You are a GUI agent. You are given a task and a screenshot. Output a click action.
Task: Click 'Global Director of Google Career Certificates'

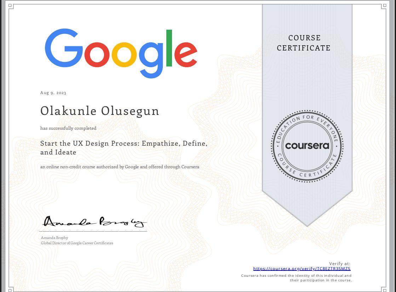[x=77, y=243]
